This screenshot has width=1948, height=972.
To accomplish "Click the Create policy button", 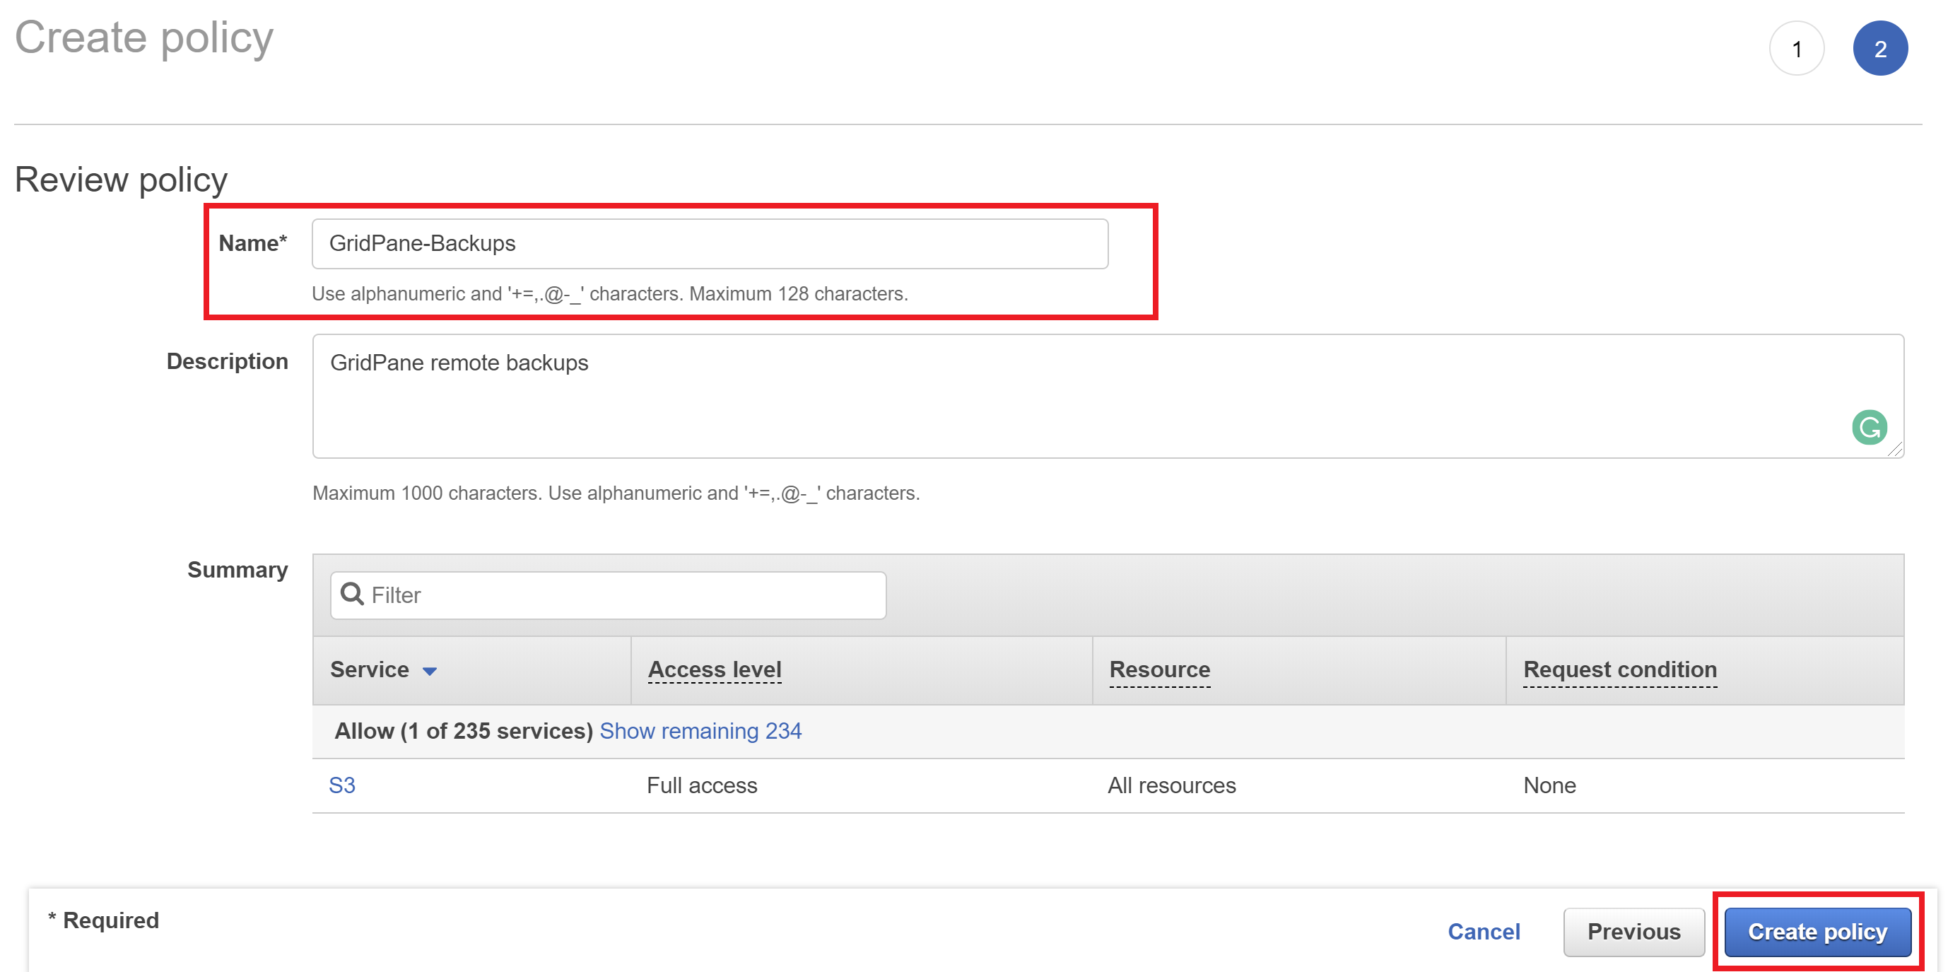I will pyautogui.click(x=1817, y=932).
